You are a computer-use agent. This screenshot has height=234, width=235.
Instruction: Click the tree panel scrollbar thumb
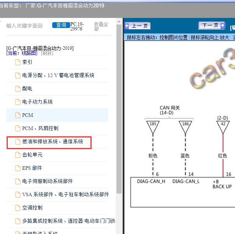[119, 109]
